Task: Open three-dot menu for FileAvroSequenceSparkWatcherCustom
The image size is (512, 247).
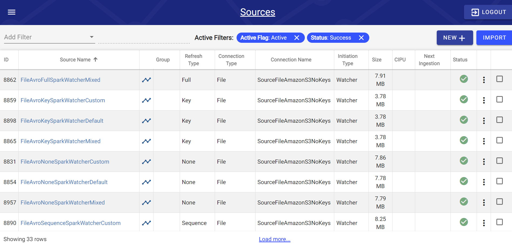Action: (x=484, y=223)
